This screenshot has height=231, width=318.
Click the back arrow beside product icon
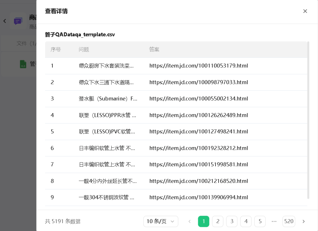pos(5,21)
